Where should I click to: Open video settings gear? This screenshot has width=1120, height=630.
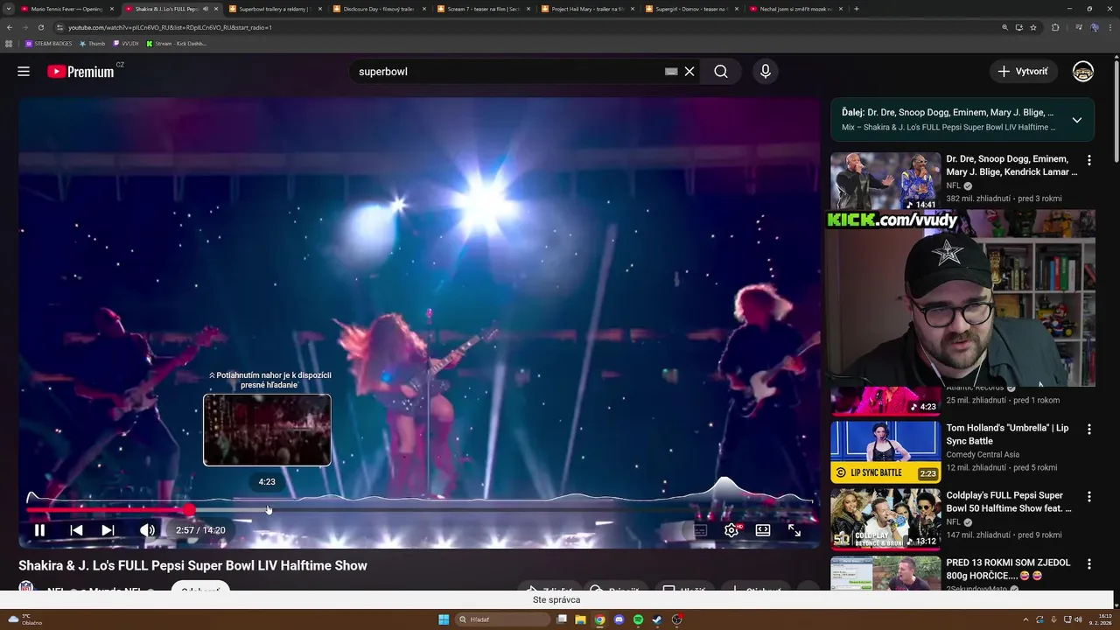click(731, 530)
